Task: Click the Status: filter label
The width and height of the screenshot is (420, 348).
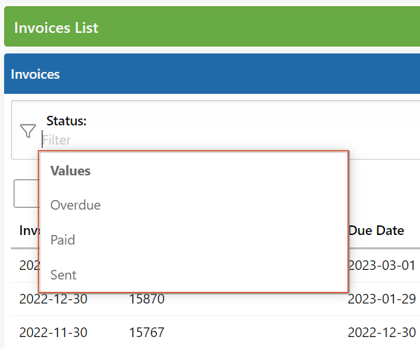Action: 66,121
